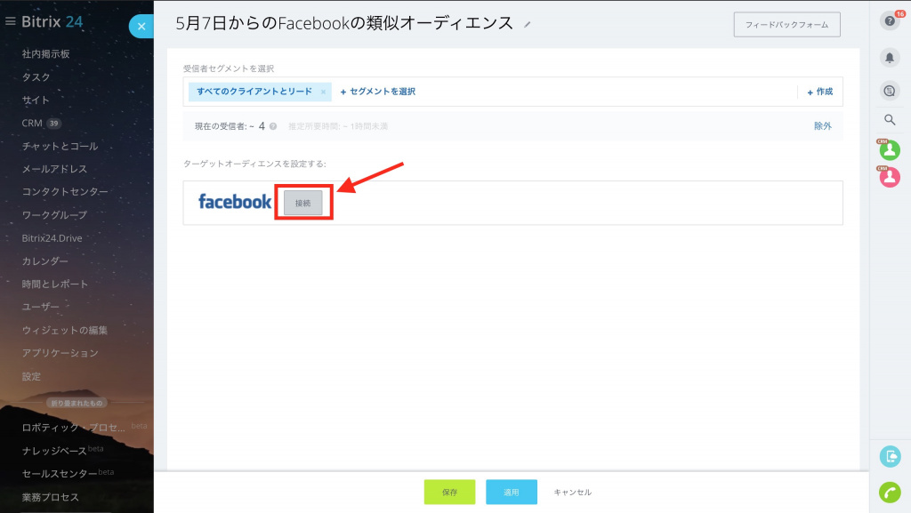Show the recipient count help tooltip icon
Image resolution: width=911 pixels, height=513 pixels.
coord(273,126)
